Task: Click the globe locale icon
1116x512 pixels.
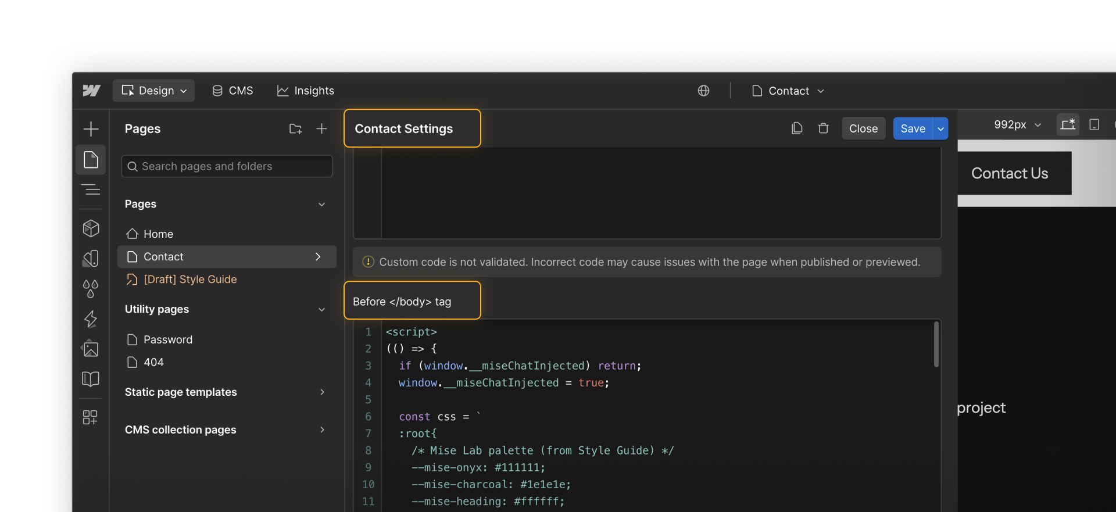Action: 703,91
